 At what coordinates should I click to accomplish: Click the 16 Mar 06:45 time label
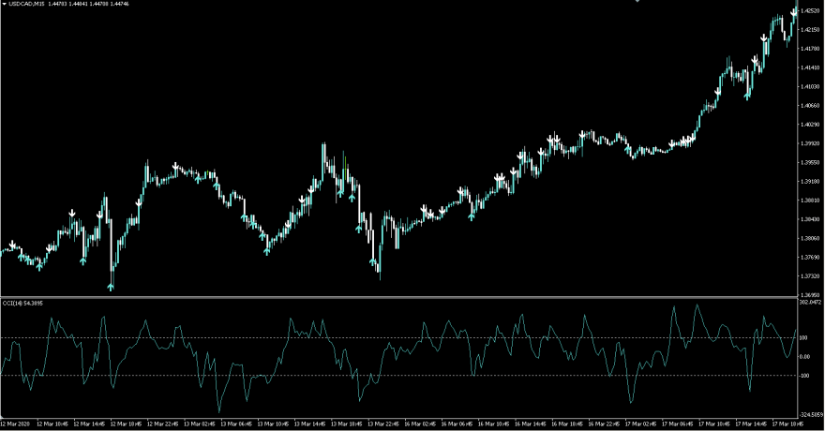pyautogui.click(x=457, y=424)
